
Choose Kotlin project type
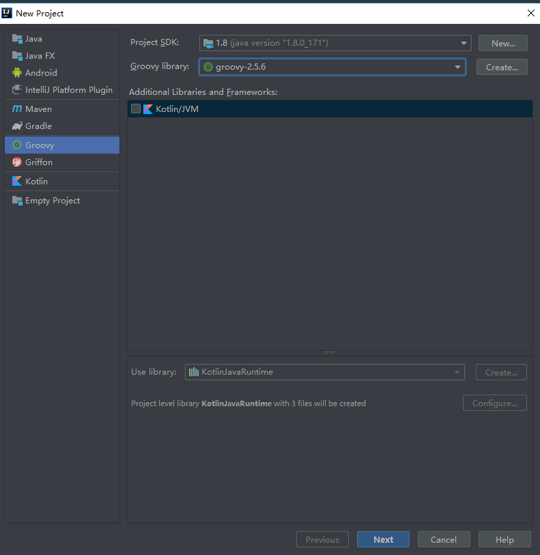(62, 181)
